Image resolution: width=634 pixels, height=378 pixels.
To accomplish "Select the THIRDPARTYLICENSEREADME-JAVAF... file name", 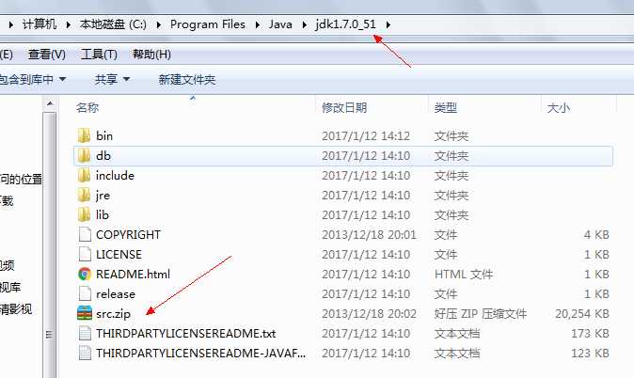I will (201, 354).
